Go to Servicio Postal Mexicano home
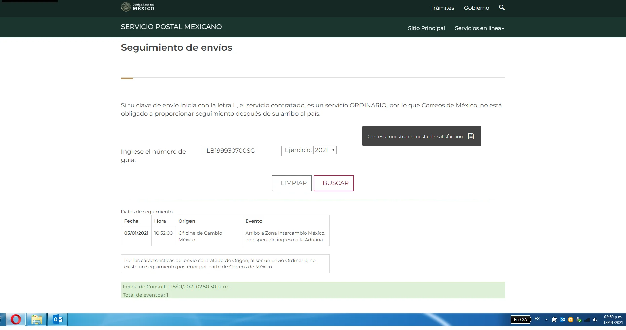The width and height of the screenshot is (626, 330). [171, 27]
